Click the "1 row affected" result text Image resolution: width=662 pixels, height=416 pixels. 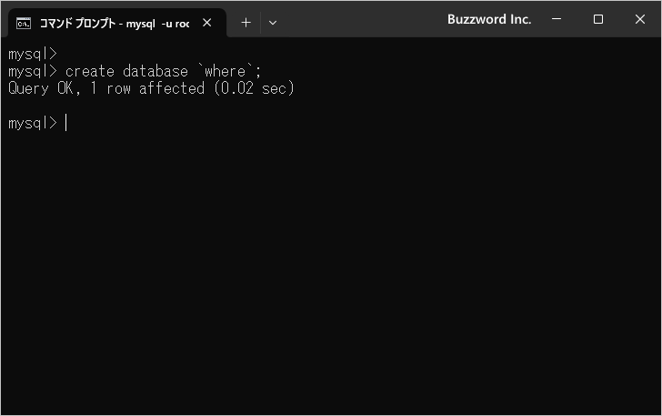pos(147,88)
